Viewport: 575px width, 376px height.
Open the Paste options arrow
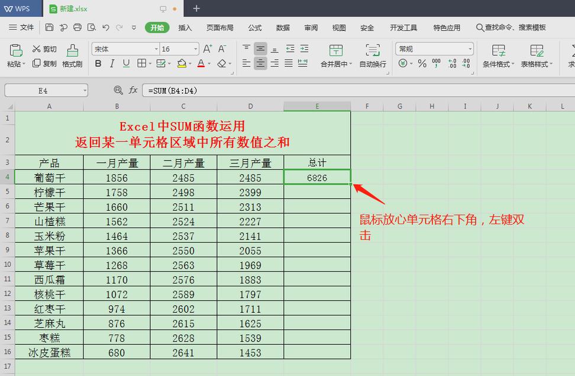tap(24, 64)
